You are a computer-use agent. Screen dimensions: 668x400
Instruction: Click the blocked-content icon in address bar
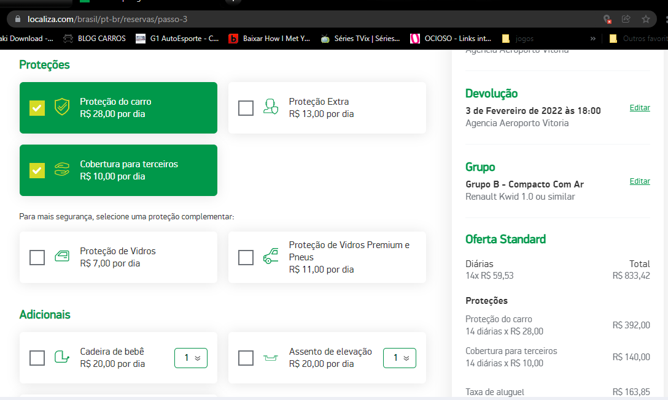point(607,19)
